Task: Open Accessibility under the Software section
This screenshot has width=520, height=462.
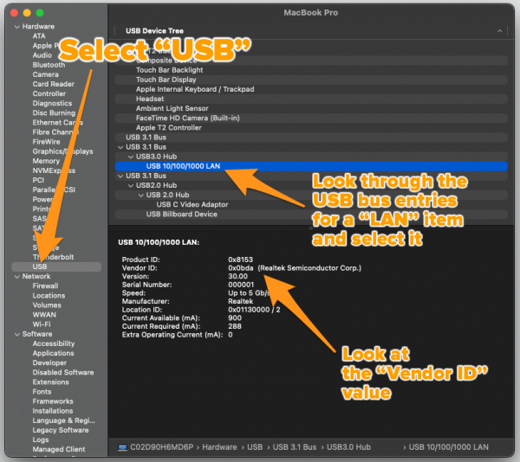Action: 53,343
